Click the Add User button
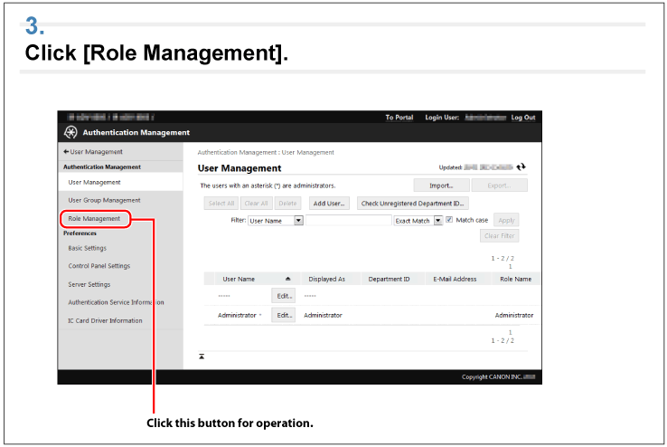 [x=328, y=204]
